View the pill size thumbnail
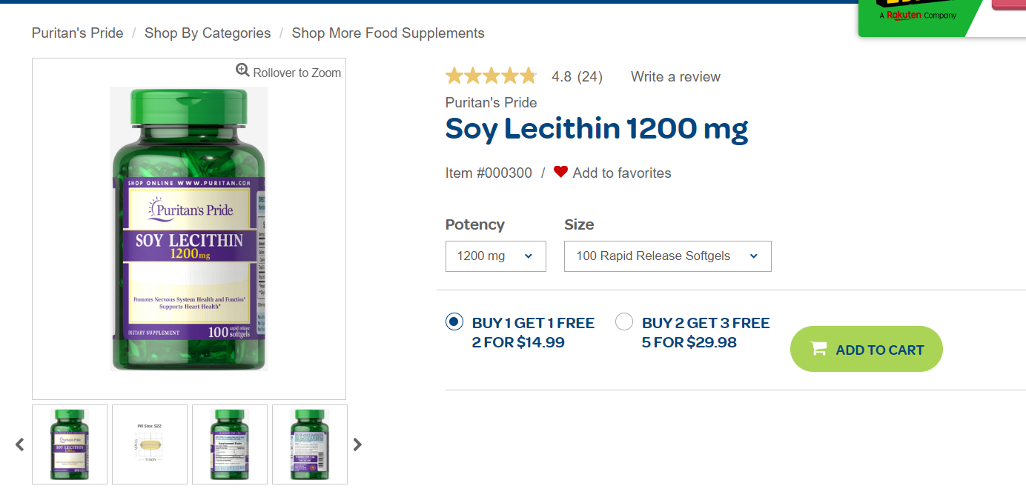1026x503 pixels. 150,444
